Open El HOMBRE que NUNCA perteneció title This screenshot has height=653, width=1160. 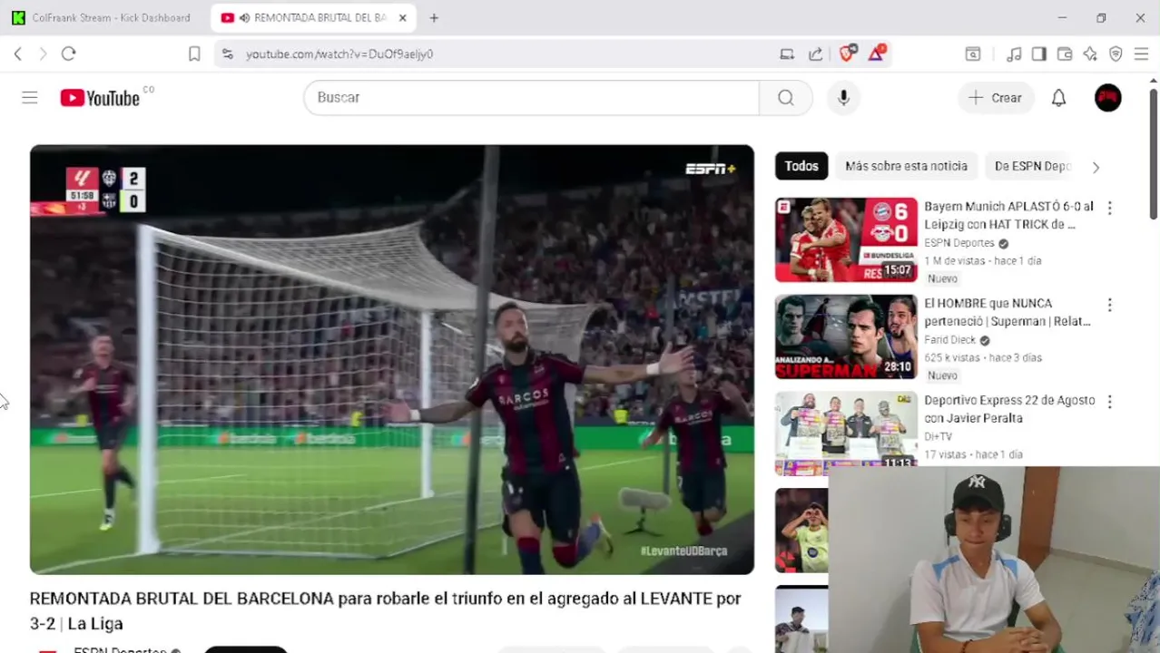(1008, 312)
